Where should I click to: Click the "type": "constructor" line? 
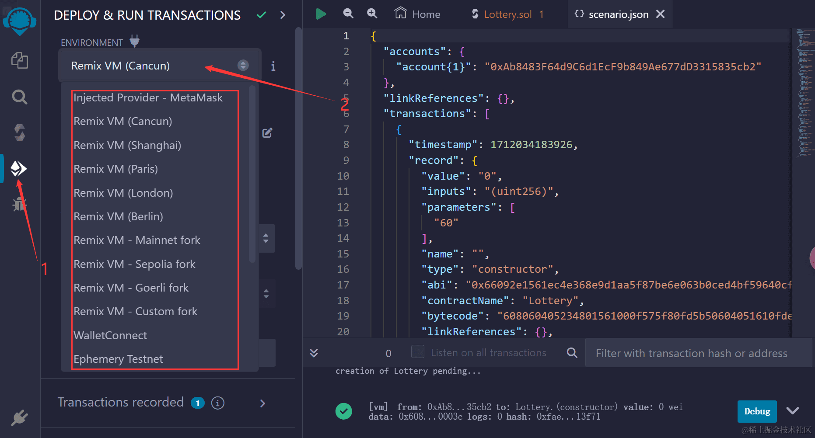coord(490,269)
